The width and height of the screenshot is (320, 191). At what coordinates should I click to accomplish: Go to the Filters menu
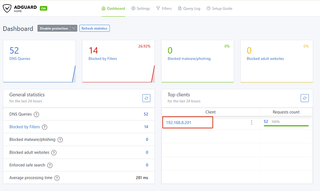[x=164, y=8]
